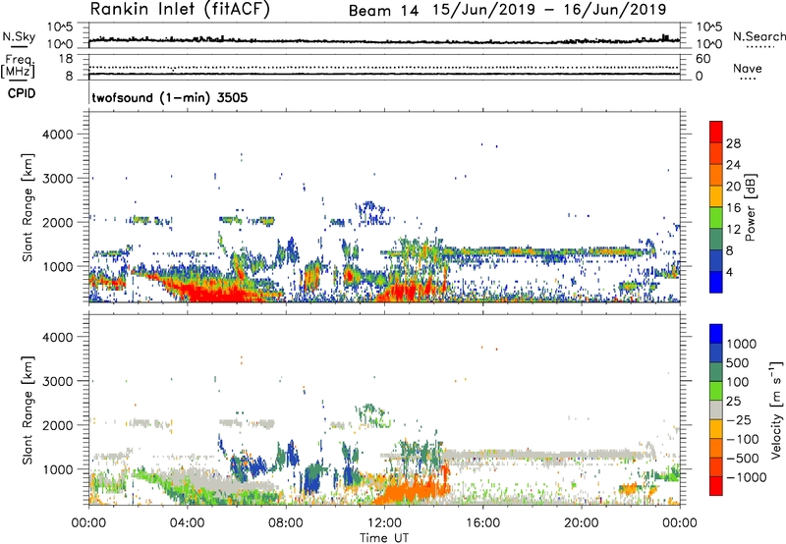786x544 pixels.
Task: Click the '100' tick on velocity colorbar
Action: 737,382
